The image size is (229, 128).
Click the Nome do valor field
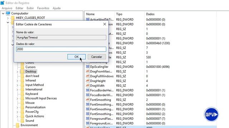pyautogui.click(x=61, y=37)
